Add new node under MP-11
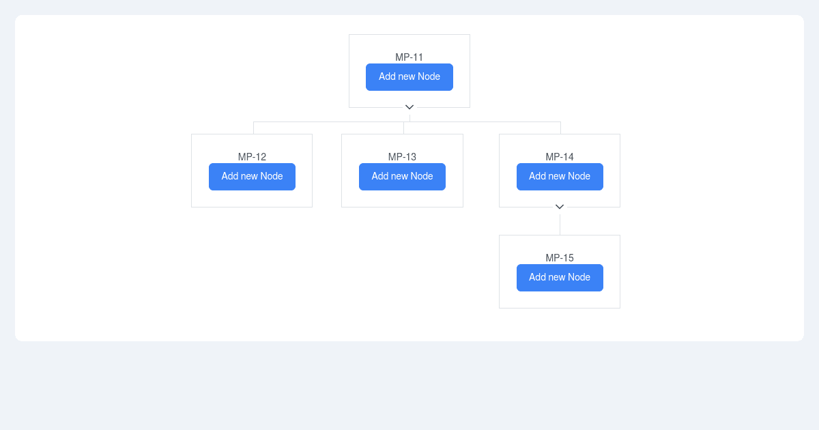The width and height of the screenshot is (819, 430). point(409,77)
